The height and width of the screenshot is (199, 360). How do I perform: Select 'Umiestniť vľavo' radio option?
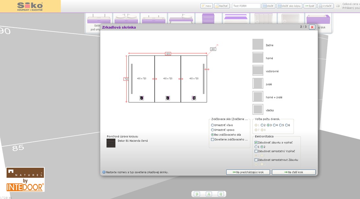(x=213, y=125)
